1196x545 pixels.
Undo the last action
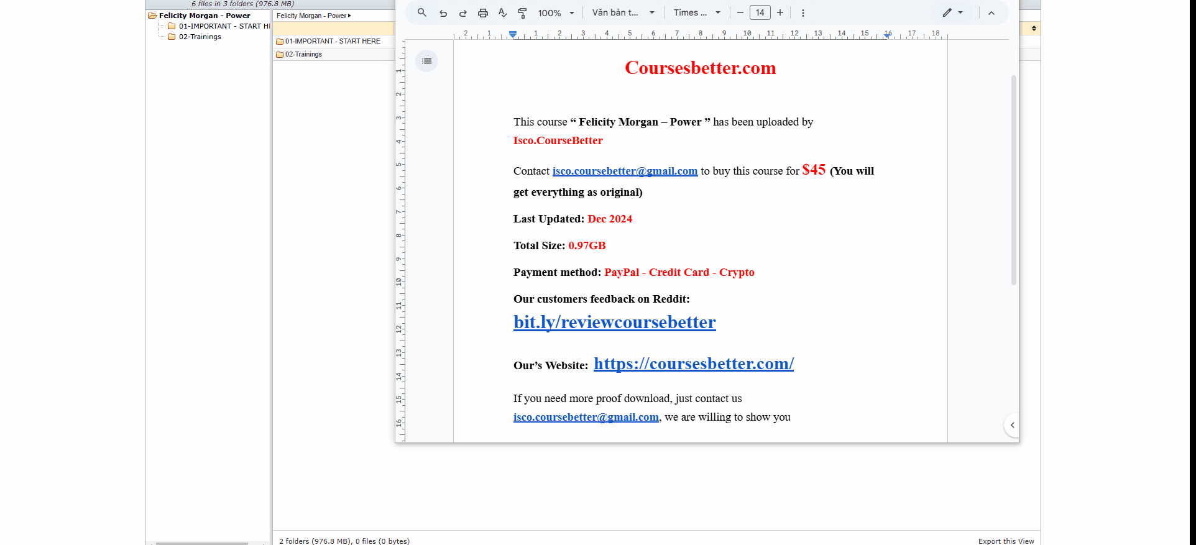[443, 12]
